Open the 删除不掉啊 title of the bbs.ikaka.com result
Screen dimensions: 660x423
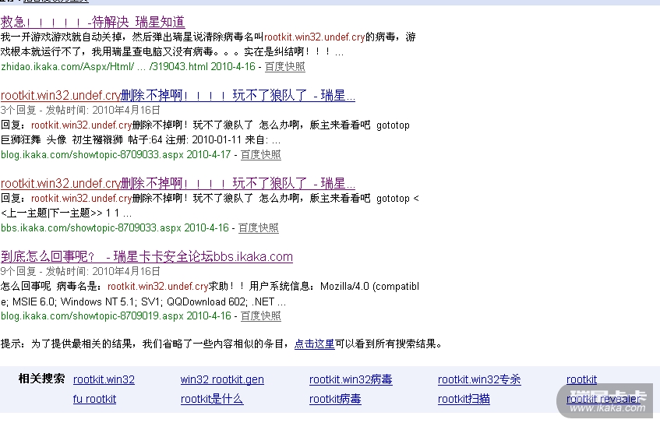tap(178, 184)
